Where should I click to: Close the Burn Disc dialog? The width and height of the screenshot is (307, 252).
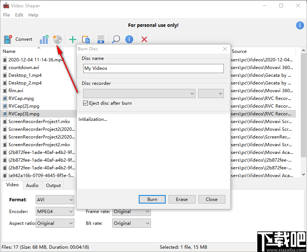[225, 49]
